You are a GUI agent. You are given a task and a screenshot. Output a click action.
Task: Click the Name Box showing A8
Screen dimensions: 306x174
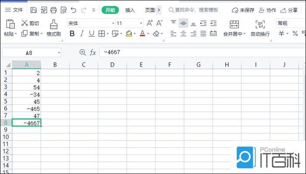tap(32, 53)
